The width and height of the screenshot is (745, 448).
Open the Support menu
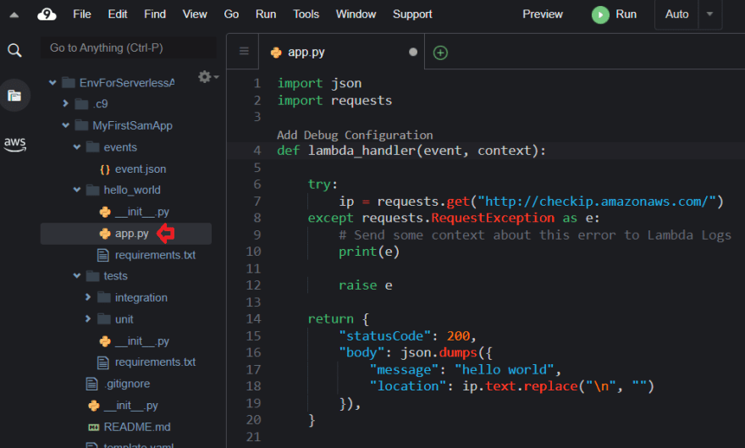(x=412, y=14)
